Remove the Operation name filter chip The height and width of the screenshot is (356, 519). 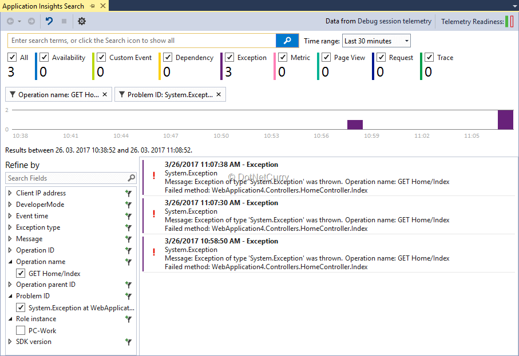pos(105,94)
